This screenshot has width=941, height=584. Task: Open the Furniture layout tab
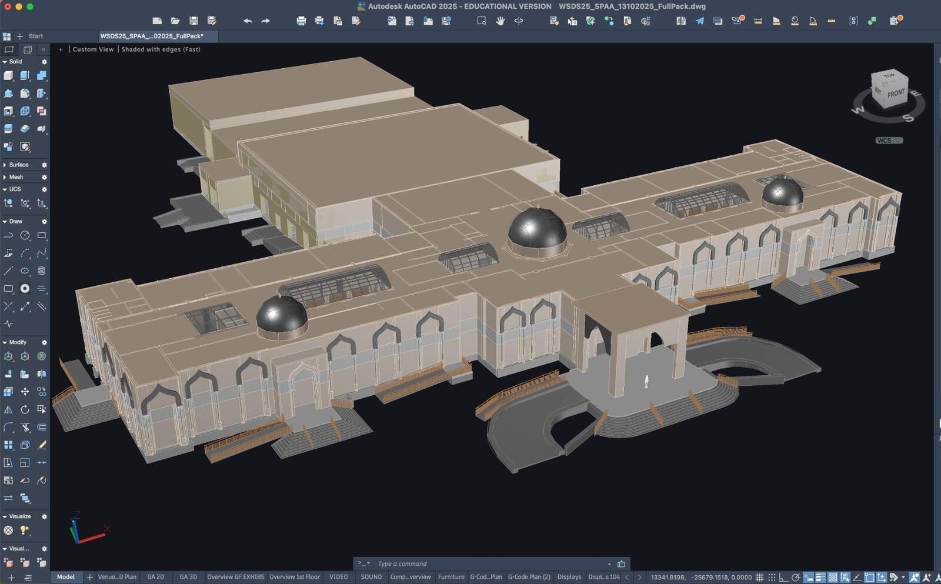(451, 577)
